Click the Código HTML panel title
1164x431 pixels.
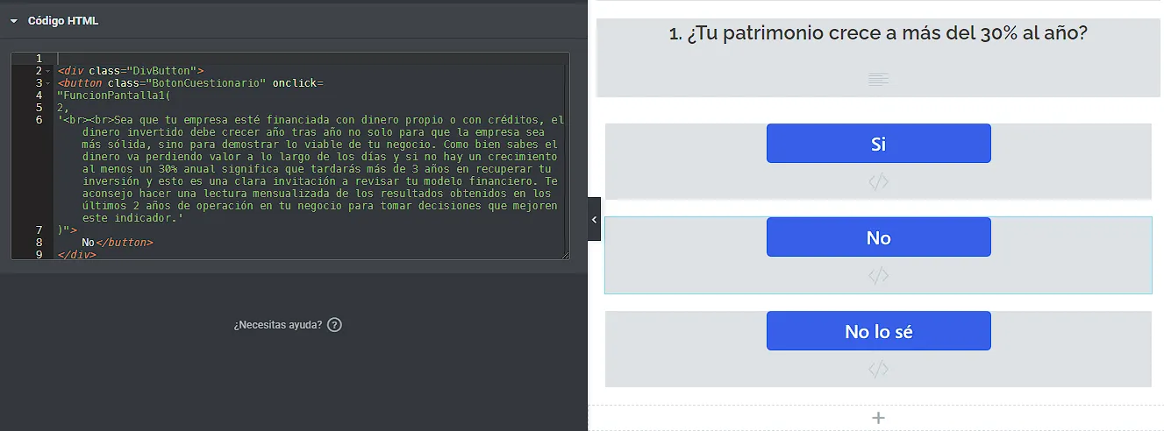63,21
